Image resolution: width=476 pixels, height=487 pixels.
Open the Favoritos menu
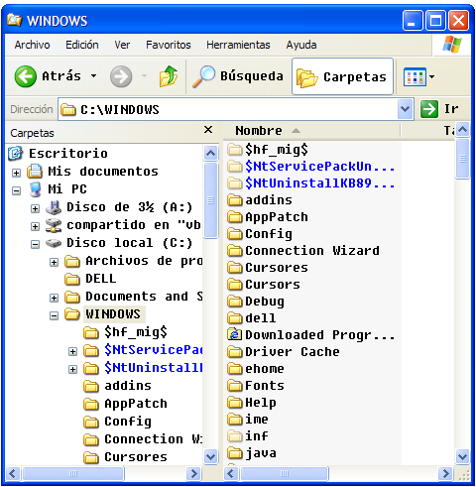169,45
